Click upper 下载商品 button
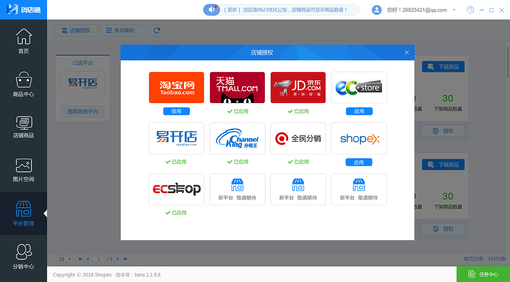 pos(443,67)
